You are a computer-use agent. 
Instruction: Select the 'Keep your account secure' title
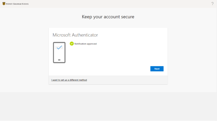pos(108,17)
